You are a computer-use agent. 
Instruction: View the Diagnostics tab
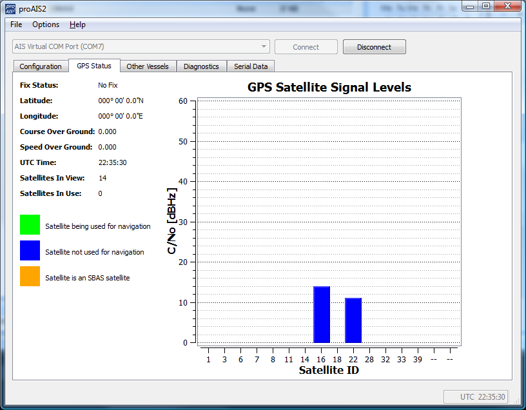202,66
